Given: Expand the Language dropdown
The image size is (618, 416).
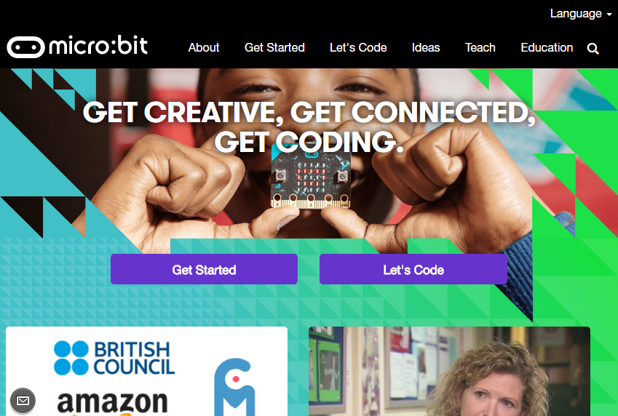Looking at the screenshot, I should point(581,14).
